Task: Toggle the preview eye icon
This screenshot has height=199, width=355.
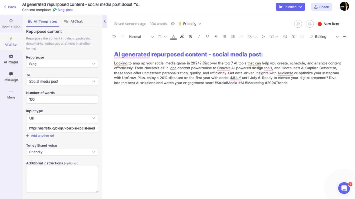Action: tap(173, 24)
